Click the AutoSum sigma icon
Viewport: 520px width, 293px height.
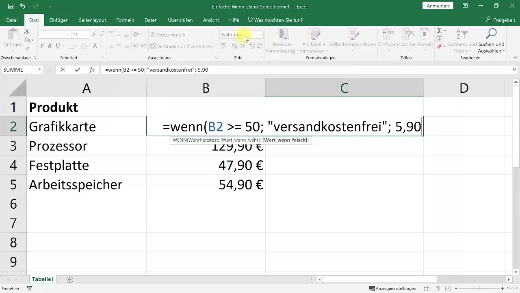440,31
